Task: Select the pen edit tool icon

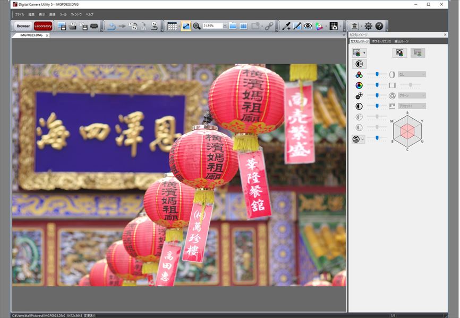Action: (297, 26)
